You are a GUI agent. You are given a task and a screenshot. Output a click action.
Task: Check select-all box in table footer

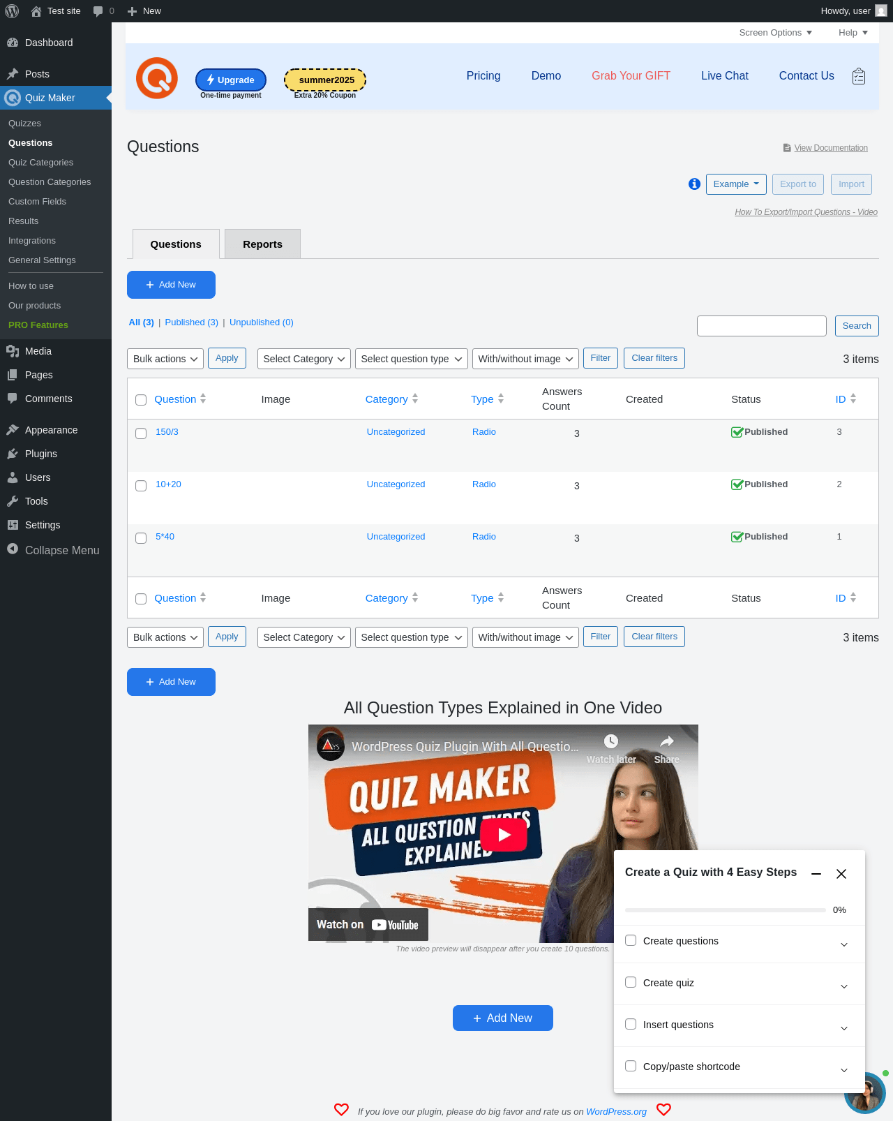point(141,599)
